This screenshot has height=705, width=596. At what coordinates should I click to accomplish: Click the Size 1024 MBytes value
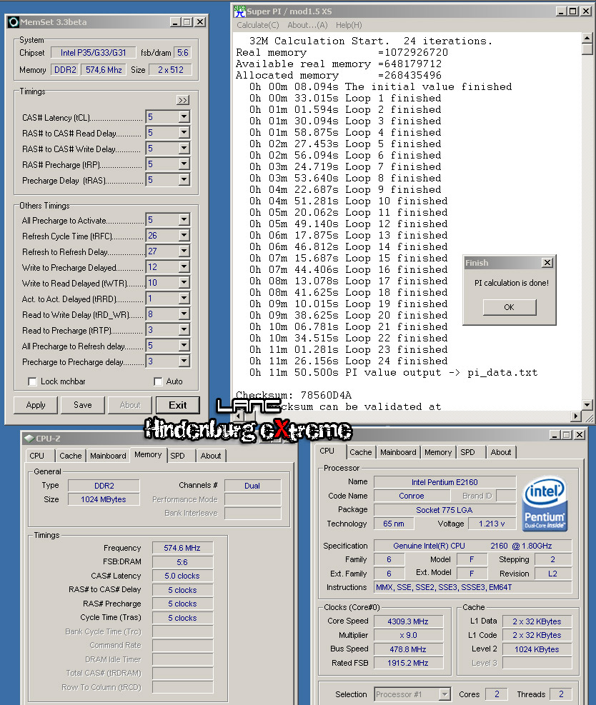pyautogui.click(x=104, y=499)
